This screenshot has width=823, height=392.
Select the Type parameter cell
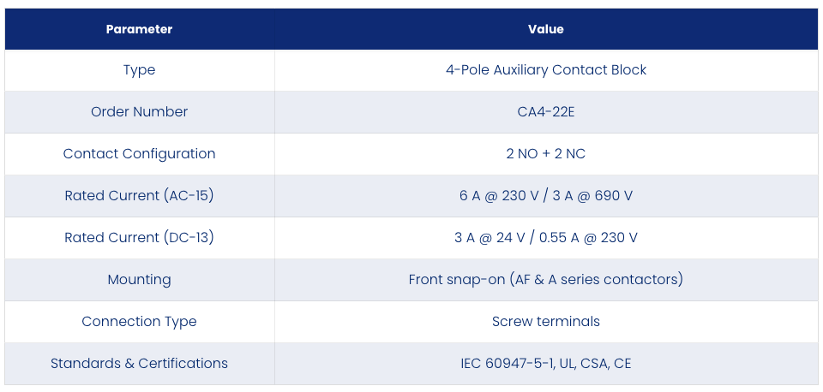[x=139, y=70]
